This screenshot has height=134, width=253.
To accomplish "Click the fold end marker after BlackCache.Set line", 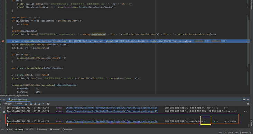I will click(6, 11).
